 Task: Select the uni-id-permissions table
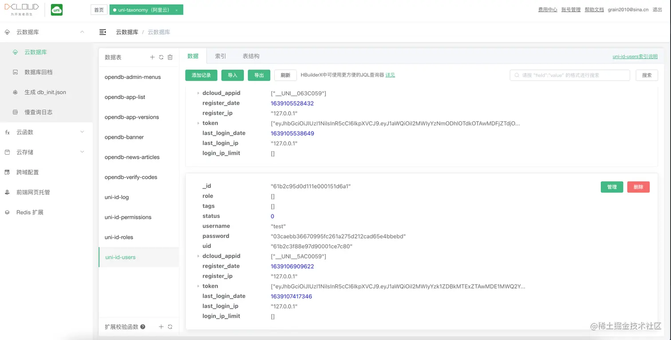[139, 217]
